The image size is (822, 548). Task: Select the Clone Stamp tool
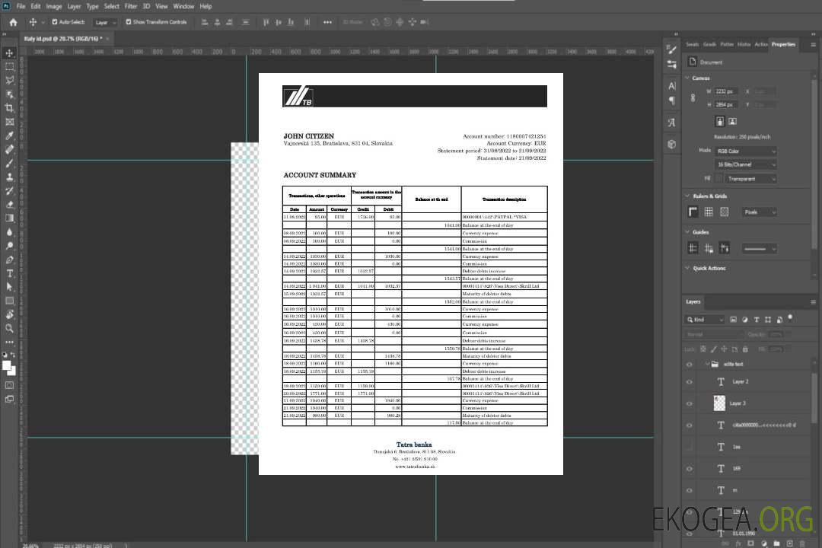coord(9,177)
